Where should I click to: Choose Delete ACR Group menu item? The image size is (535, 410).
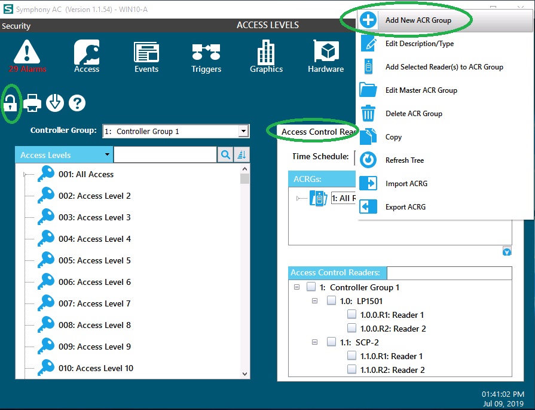click(x=445, y=114)
